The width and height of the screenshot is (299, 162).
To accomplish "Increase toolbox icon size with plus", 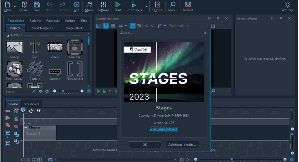I will click(x=82, y=91).
